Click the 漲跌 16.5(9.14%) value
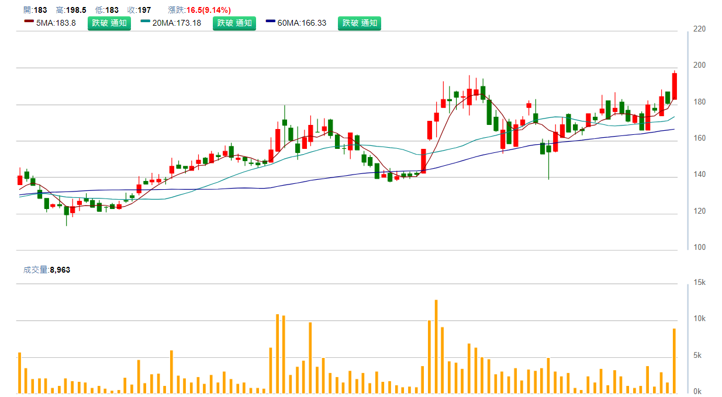722x397 pixels. coord(208,10)
